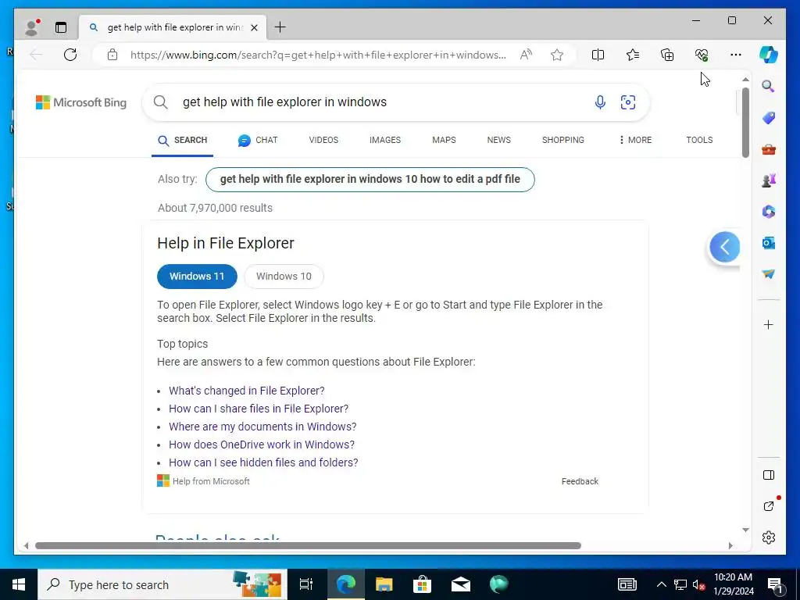Screen dimensions: 800x600
Task: Expand the MORE menu
Action: click(635, 140)
